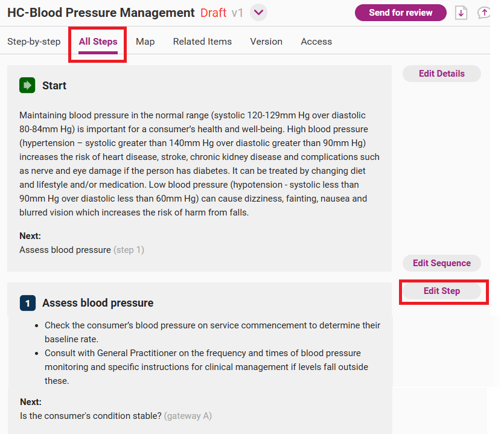
Task: Follow the Next link to Assess blood pressure
Action: pyautogui.click(x=65, y=250)
